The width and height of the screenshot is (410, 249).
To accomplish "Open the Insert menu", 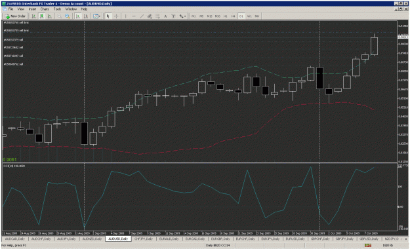I will coord(32,9).
